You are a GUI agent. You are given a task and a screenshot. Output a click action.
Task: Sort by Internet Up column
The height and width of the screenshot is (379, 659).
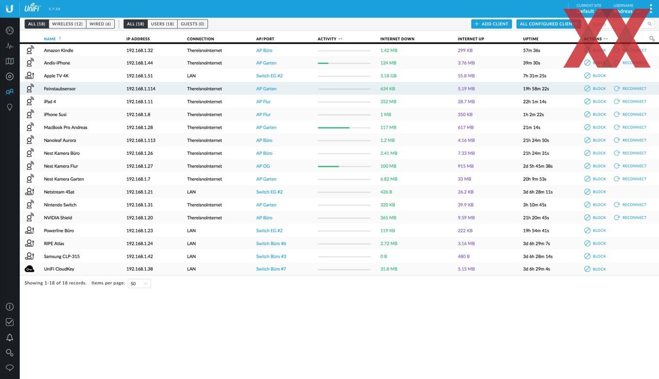pos(471,39)
